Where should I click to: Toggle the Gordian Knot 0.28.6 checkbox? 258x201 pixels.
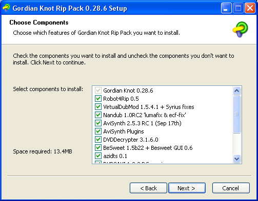[x=98, y=90]
